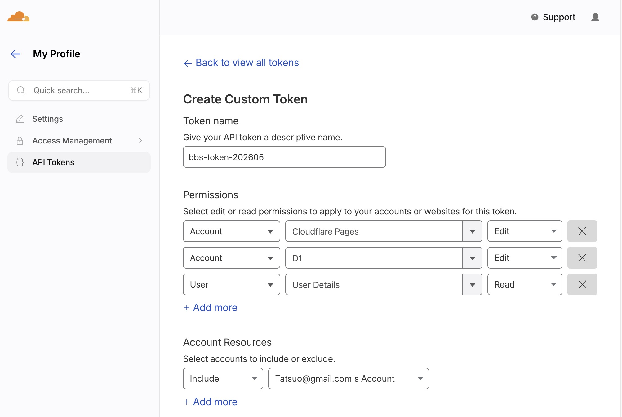Click the Support question mark icon
Image resolution: width=622 pixels, height=417 pixels.
tap(535, 17)
